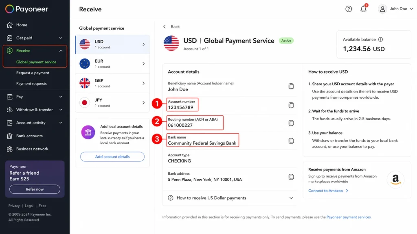Screen dimensions: 417x234
Task: Open the Home sidebar icon
Action: (x=10, y=25)
